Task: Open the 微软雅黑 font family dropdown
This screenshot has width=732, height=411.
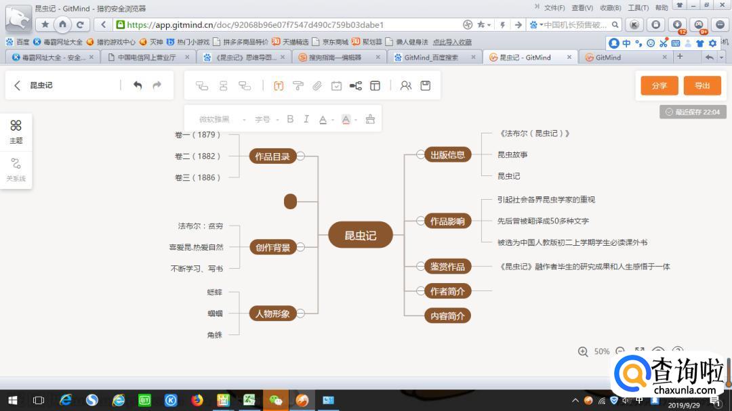Action: click(x=222, y=120)
